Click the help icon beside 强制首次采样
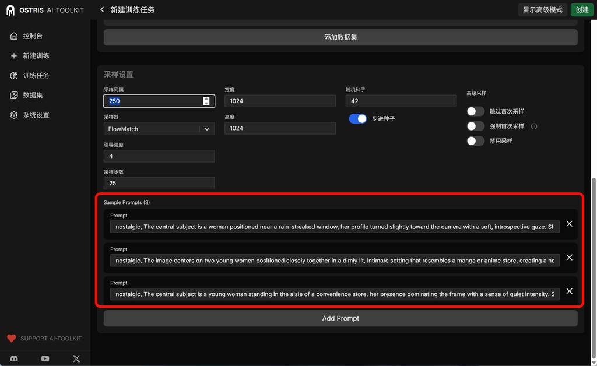 (534, 126)
